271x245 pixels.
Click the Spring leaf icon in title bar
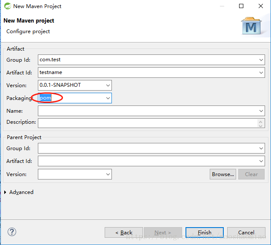point(8,6)
